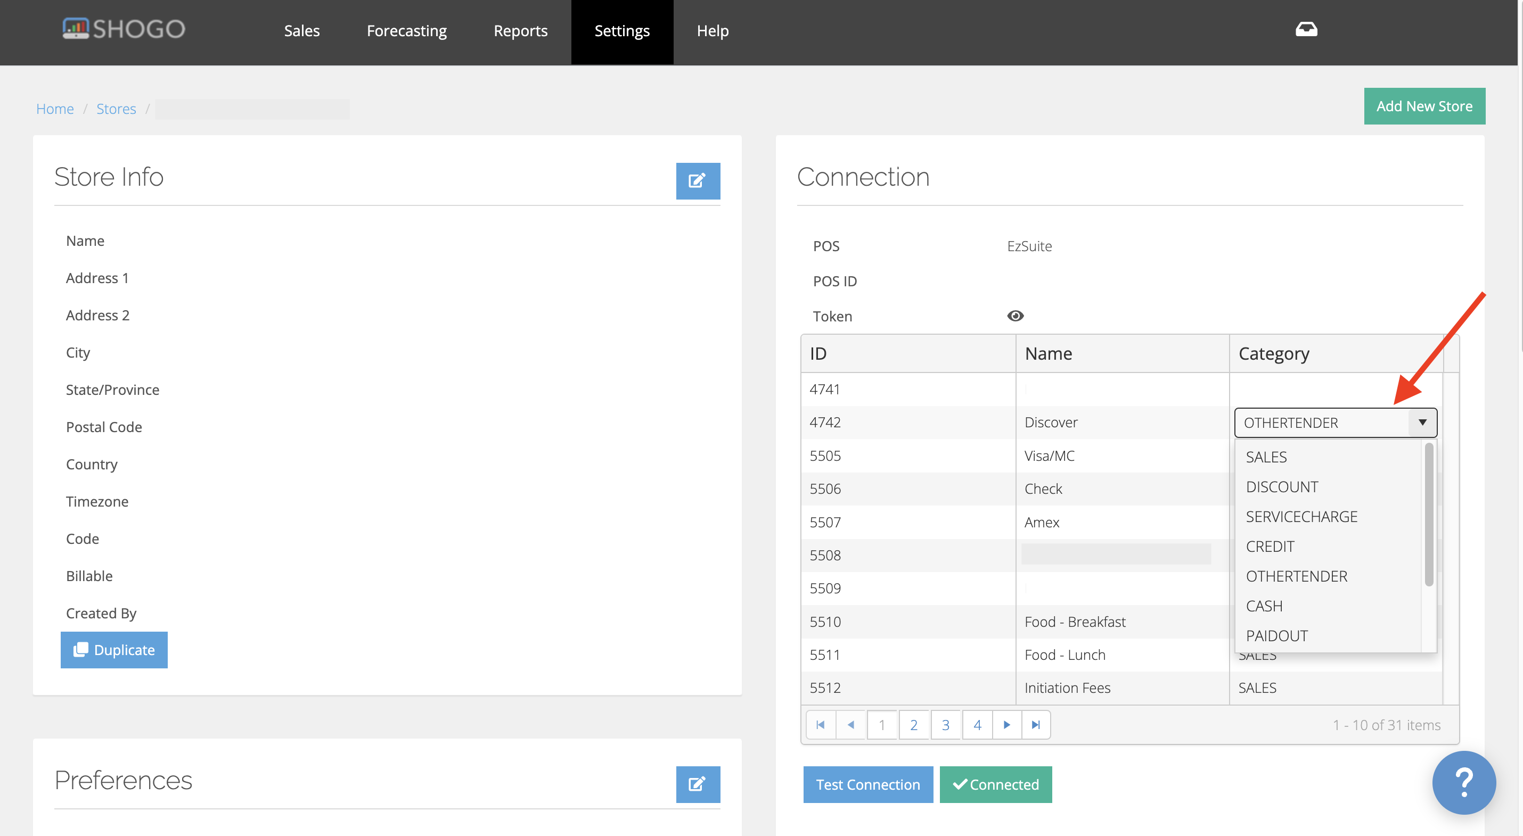Navigate to Stores breadcrumb link
The image size is (1523, 836).
[116, 108]
